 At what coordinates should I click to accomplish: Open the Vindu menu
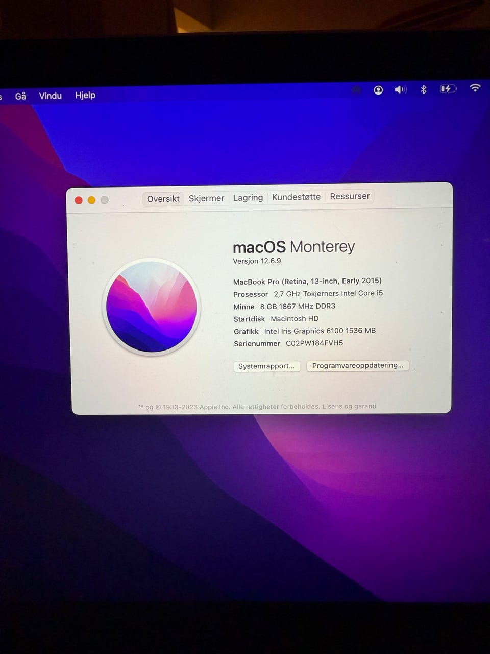pos(50,96)
